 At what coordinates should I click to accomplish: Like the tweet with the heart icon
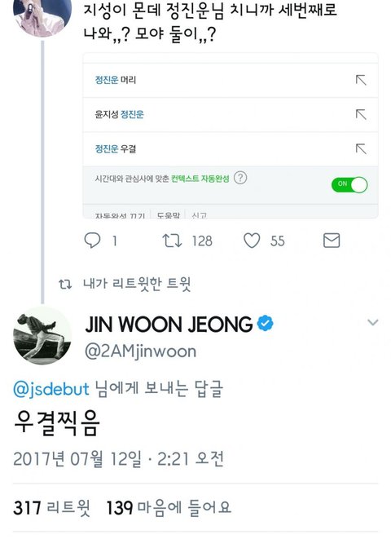pyautogui.click(x=252, y=241)
